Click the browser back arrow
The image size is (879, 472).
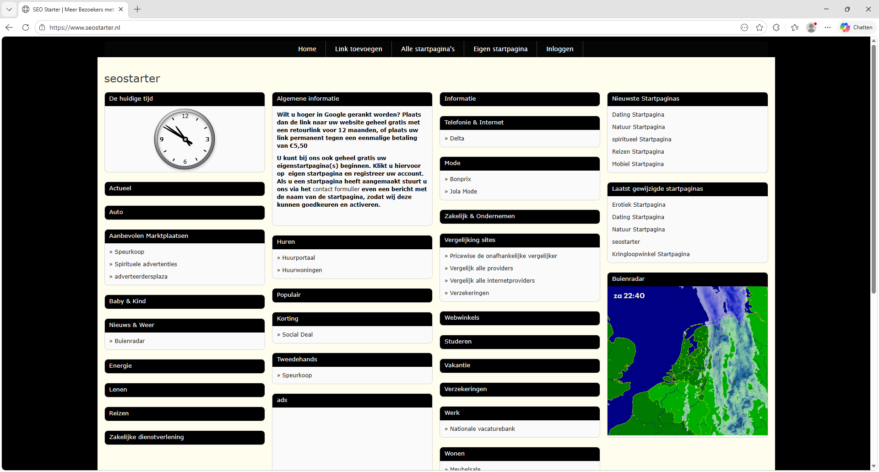pyautogui.click(x=9, y=27)
